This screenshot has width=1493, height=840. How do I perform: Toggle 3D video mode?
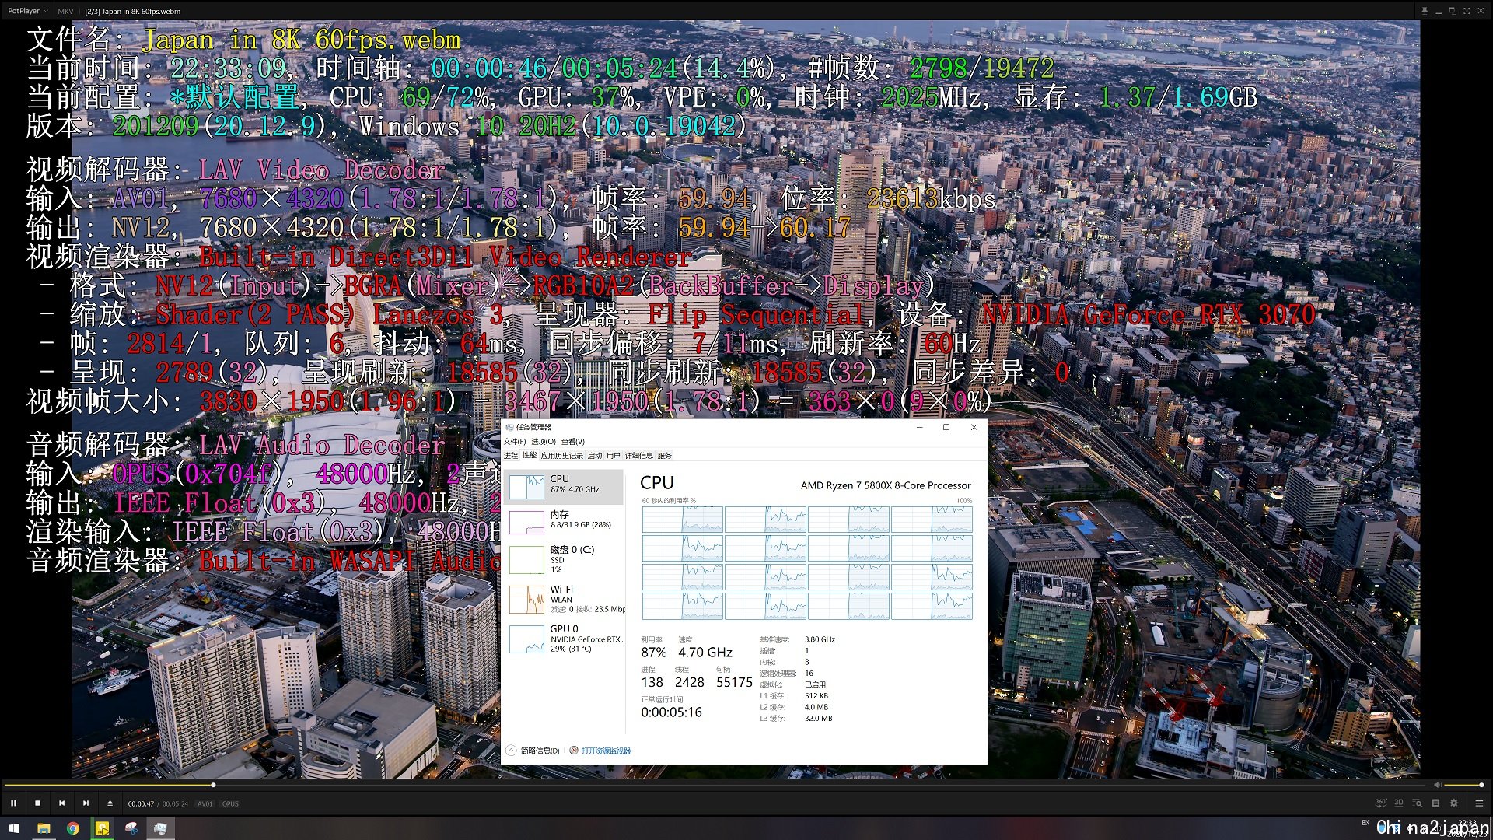tap(1399, 803)
